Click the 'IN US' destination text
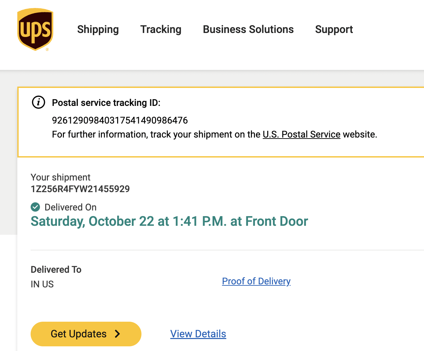The width and height of the screenshot is (424, 351). (x=42, y=284)
